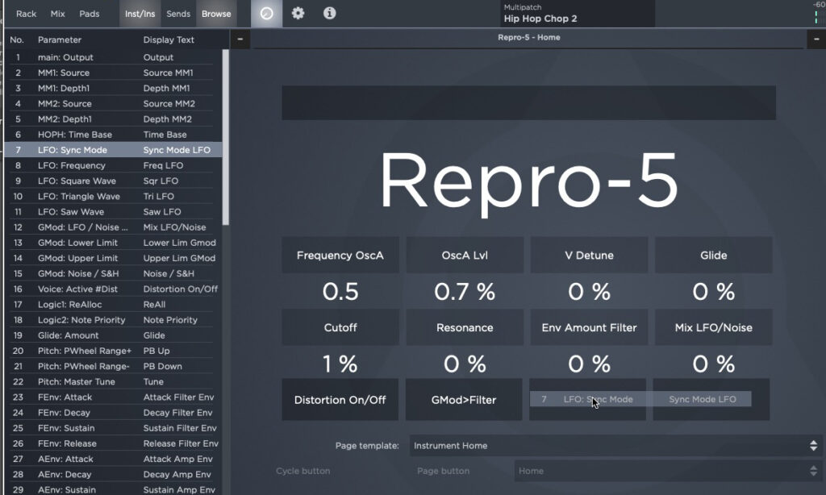Select parameter row MM1: Depth1
The height and width of the screenshot is (495, 826).
pyautogui.click(x=113, y=88)
